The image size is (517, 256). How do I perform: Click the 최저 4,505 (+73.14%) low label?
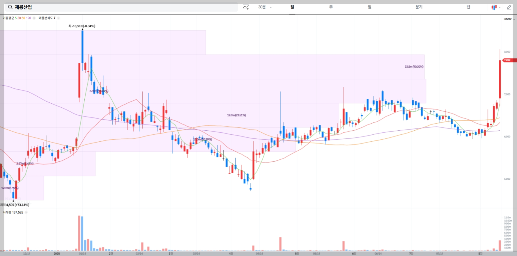[x=15, y=205]
